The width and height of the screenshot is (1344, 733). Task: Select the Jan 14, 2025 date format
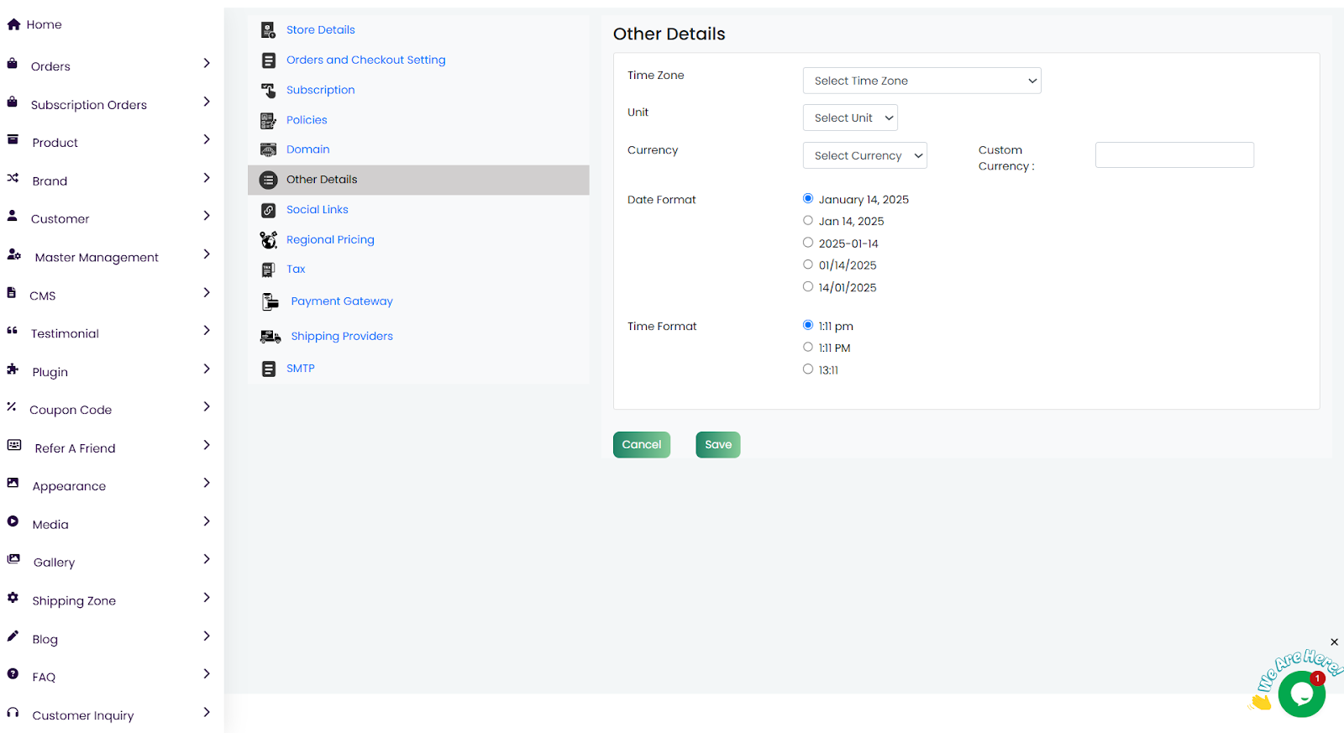pyautogui.click(x=808, y=221)
